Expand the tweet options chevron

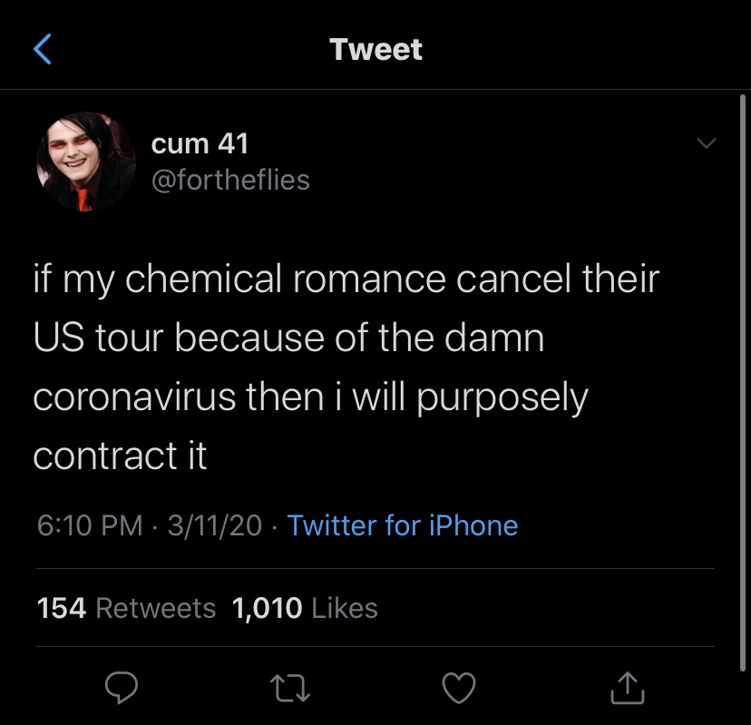click(x=705, y=145)
